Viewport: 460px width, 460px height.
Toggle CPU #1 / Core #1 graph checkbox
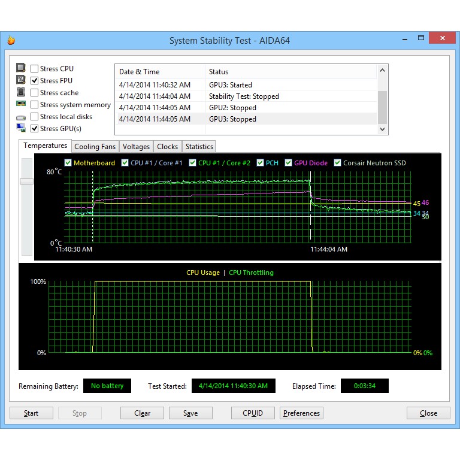click(125, 163)
